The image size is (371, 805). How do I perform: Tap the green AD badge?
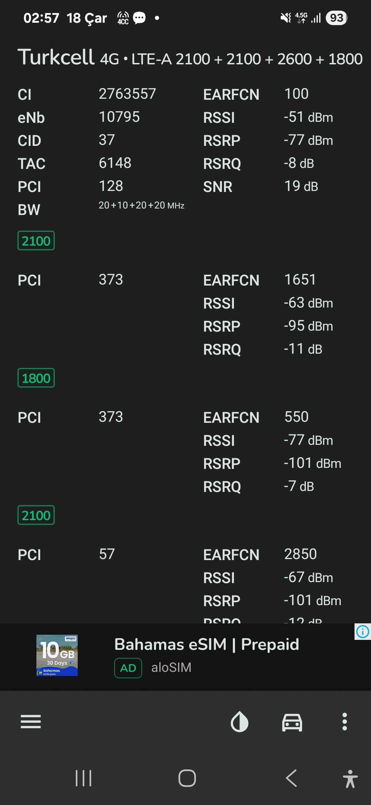(128, 668)
